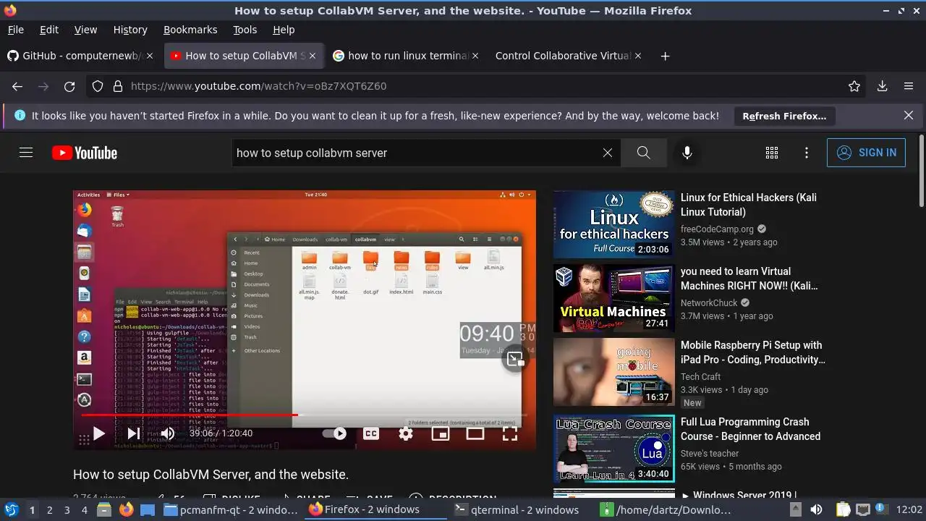The image size is (926, 521).
Task: Switch to workspace 3
Action: 67,509
